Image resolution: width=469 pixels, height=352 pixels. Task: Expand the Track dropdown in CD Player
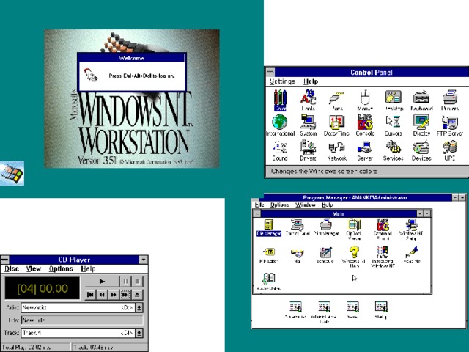[139, 333]
